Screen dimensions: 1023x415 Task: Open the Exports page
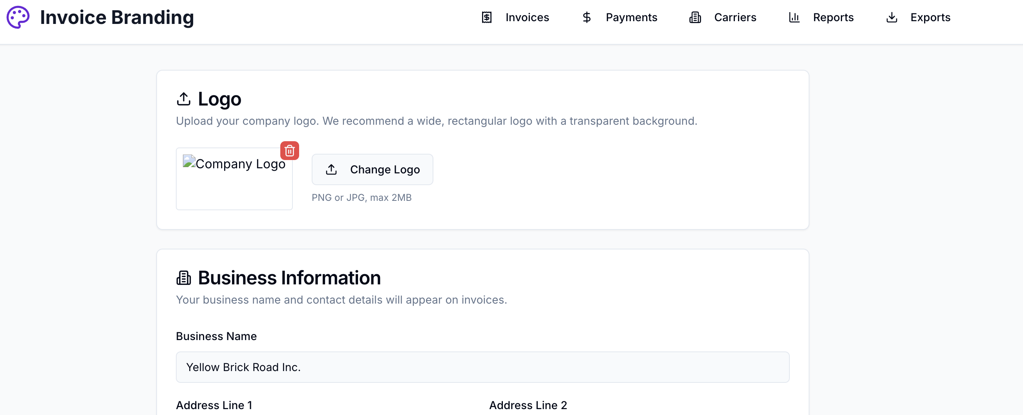pos(930,18)
